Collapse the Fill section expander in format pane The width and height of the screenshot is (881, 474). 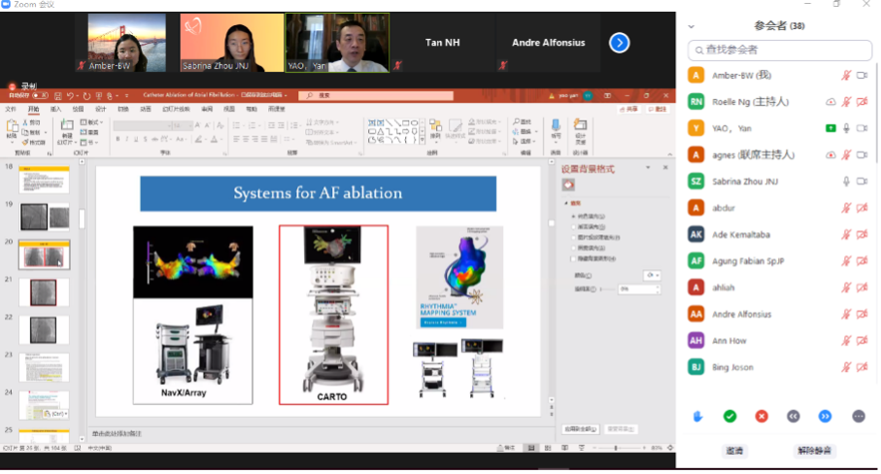pyautogui.click(x=566, y=203)
